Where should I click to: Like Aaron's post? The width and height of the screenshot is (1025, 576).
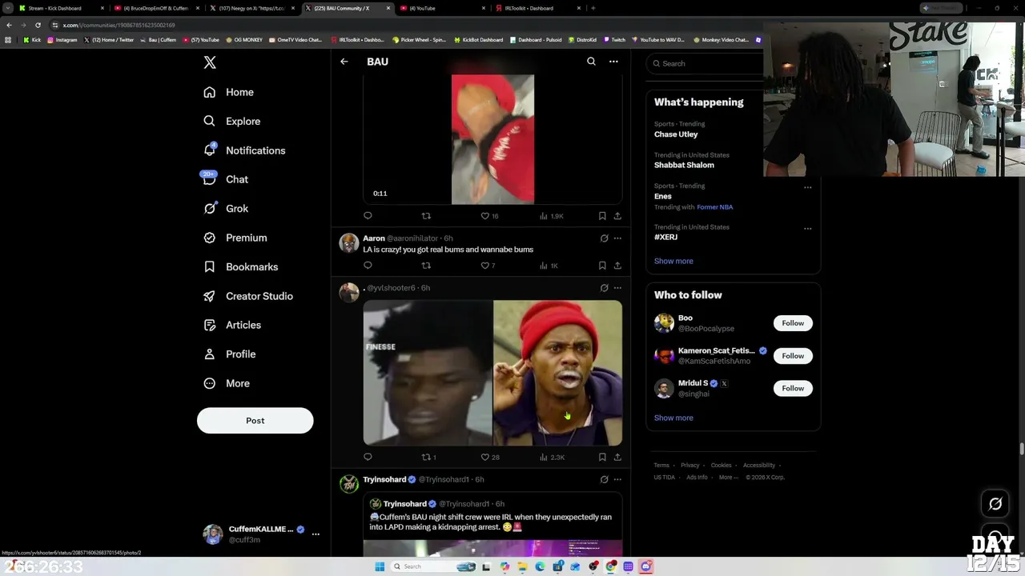coord(488,266)
